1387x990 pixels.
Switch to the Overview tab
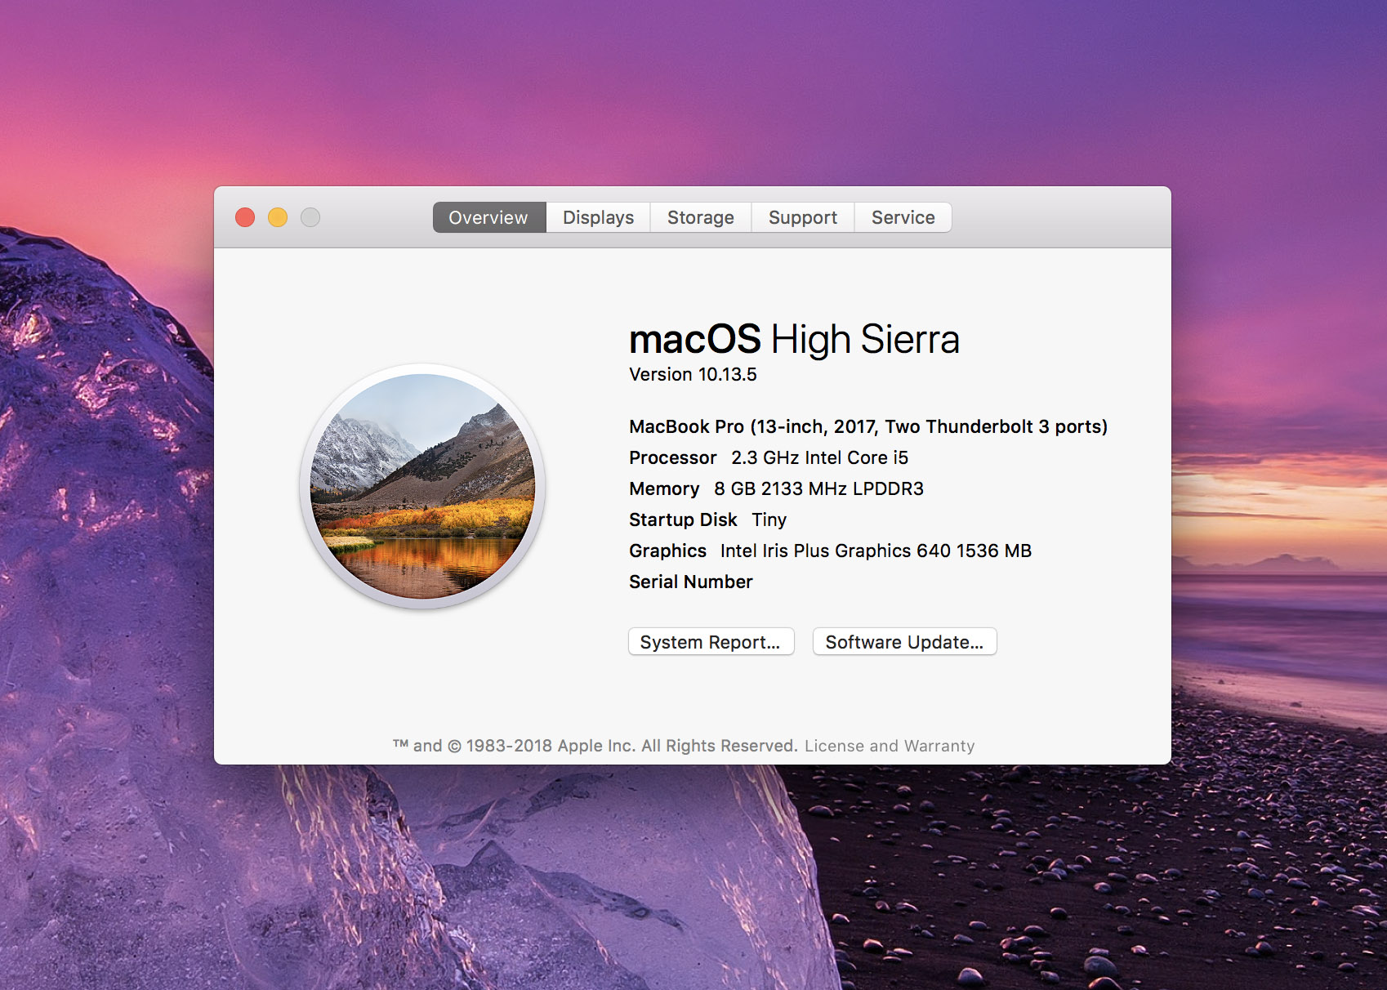point(489,217)
